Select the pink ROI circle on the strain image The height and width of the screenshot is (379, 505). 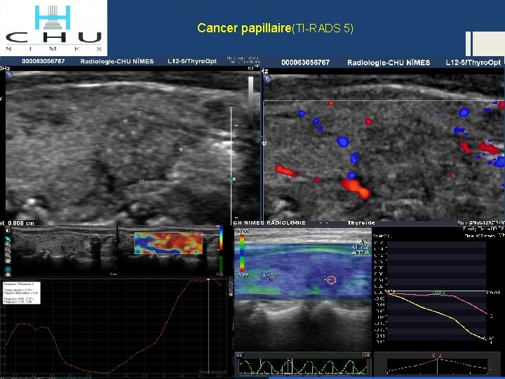click(331, 280)
